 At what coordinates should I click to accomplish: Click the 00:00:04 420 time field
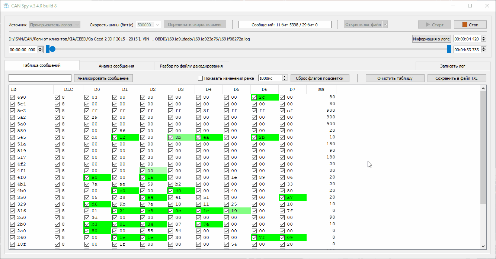[467, 39]
